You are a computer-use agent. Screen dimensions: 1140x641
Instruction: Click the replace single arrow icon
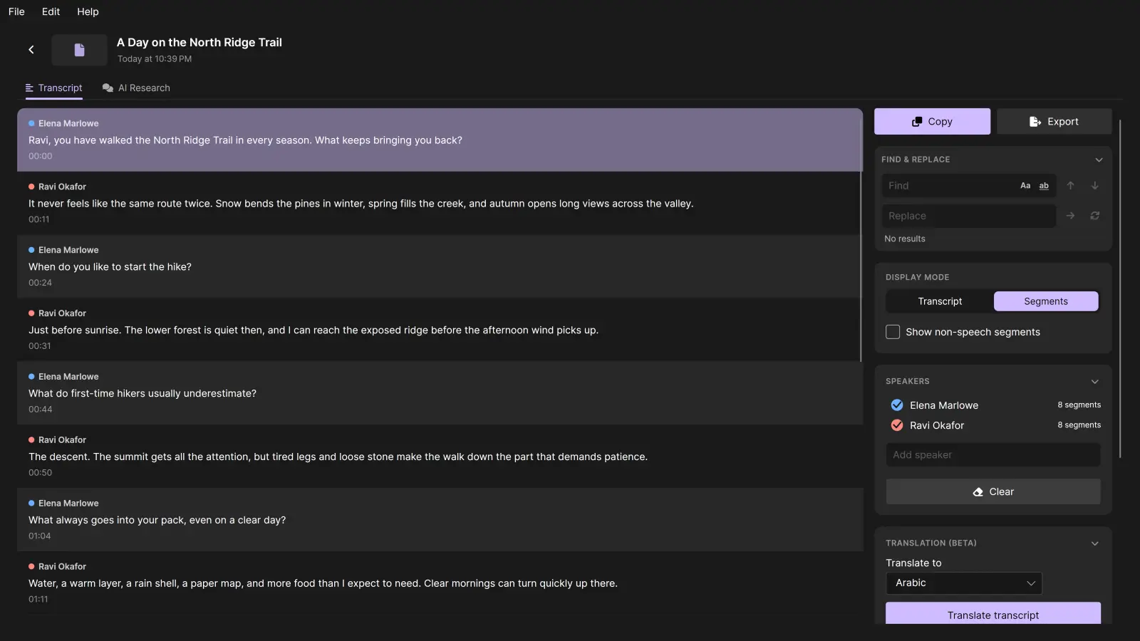pos(1070,216)
